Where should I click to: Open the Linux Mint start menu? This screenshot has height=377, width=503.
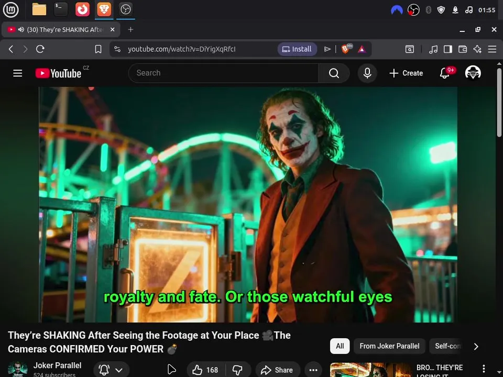pos(10,9)
